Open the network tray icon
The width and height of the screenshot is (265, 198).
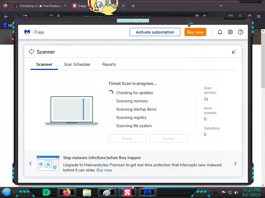230,192
